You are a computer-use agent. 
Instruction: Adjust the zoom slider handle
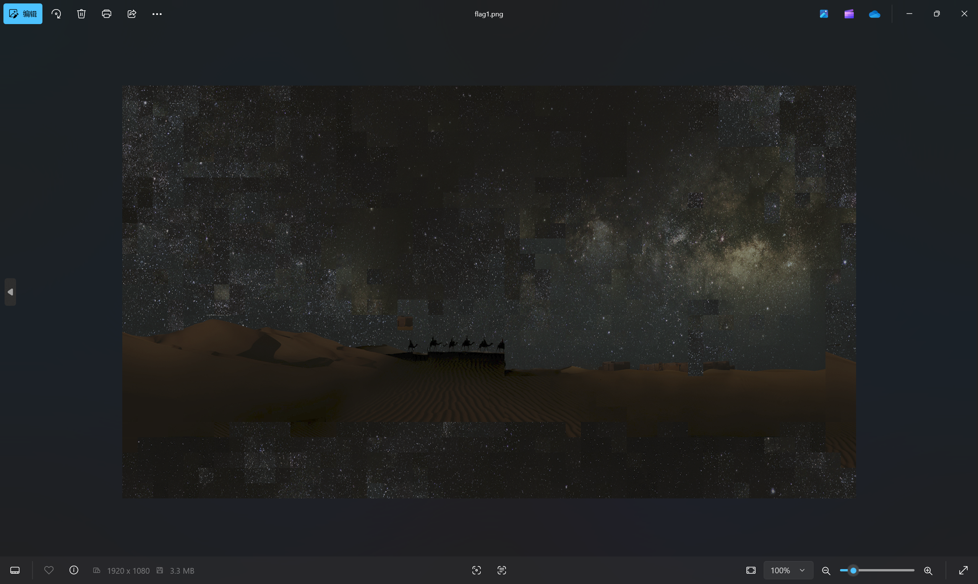click(x=853, y=570)
